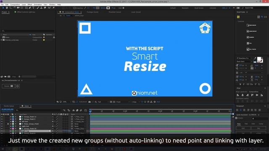Select the Puppet Pin tool
This screenshot has width=269, height=151.
[53, 8]
